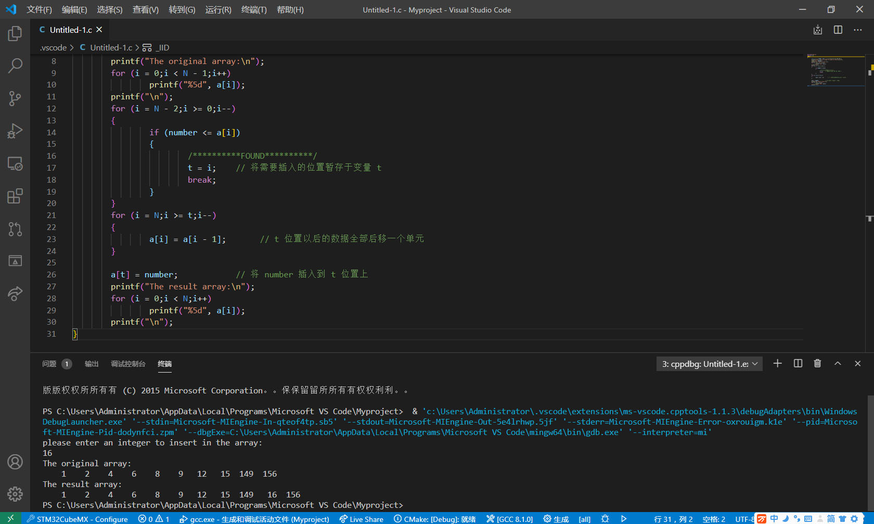Open the Live Share view
The width and height of the screenshot is (874, 524).
pyautogui.click(x=15, y=293)
